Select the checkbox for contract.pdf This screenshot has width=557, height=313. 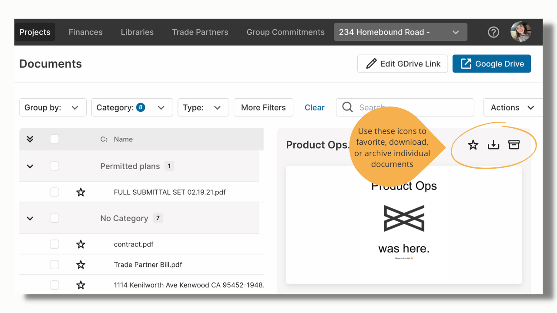[x=54, y=244]
